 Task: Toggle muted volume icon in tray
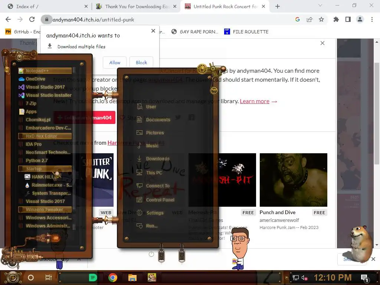pyautogui.click(x=304, y=278)
